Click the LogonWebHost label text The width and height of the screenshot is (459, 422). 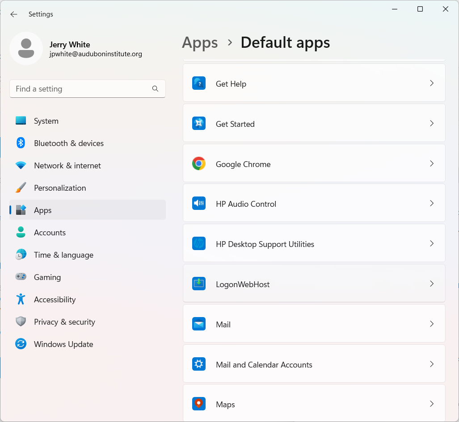[x=243, y=284]
